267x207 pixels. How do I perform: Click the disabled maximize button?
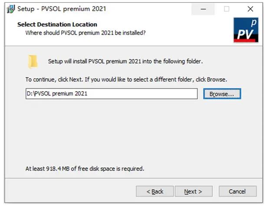pos(227,9)
